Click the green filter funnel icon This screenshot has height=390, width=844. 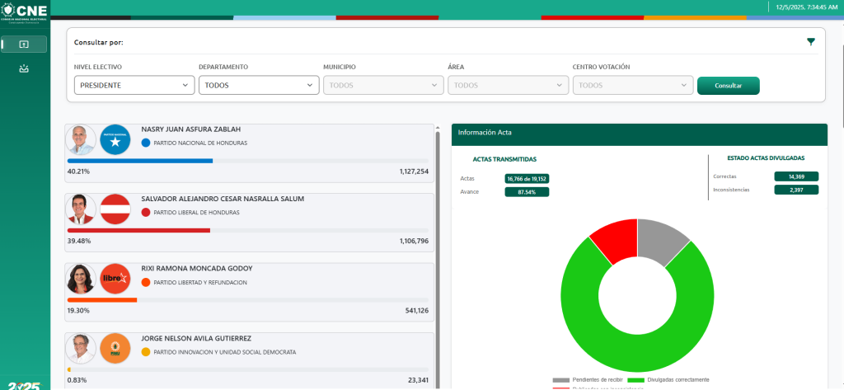(x=811, y=42)
